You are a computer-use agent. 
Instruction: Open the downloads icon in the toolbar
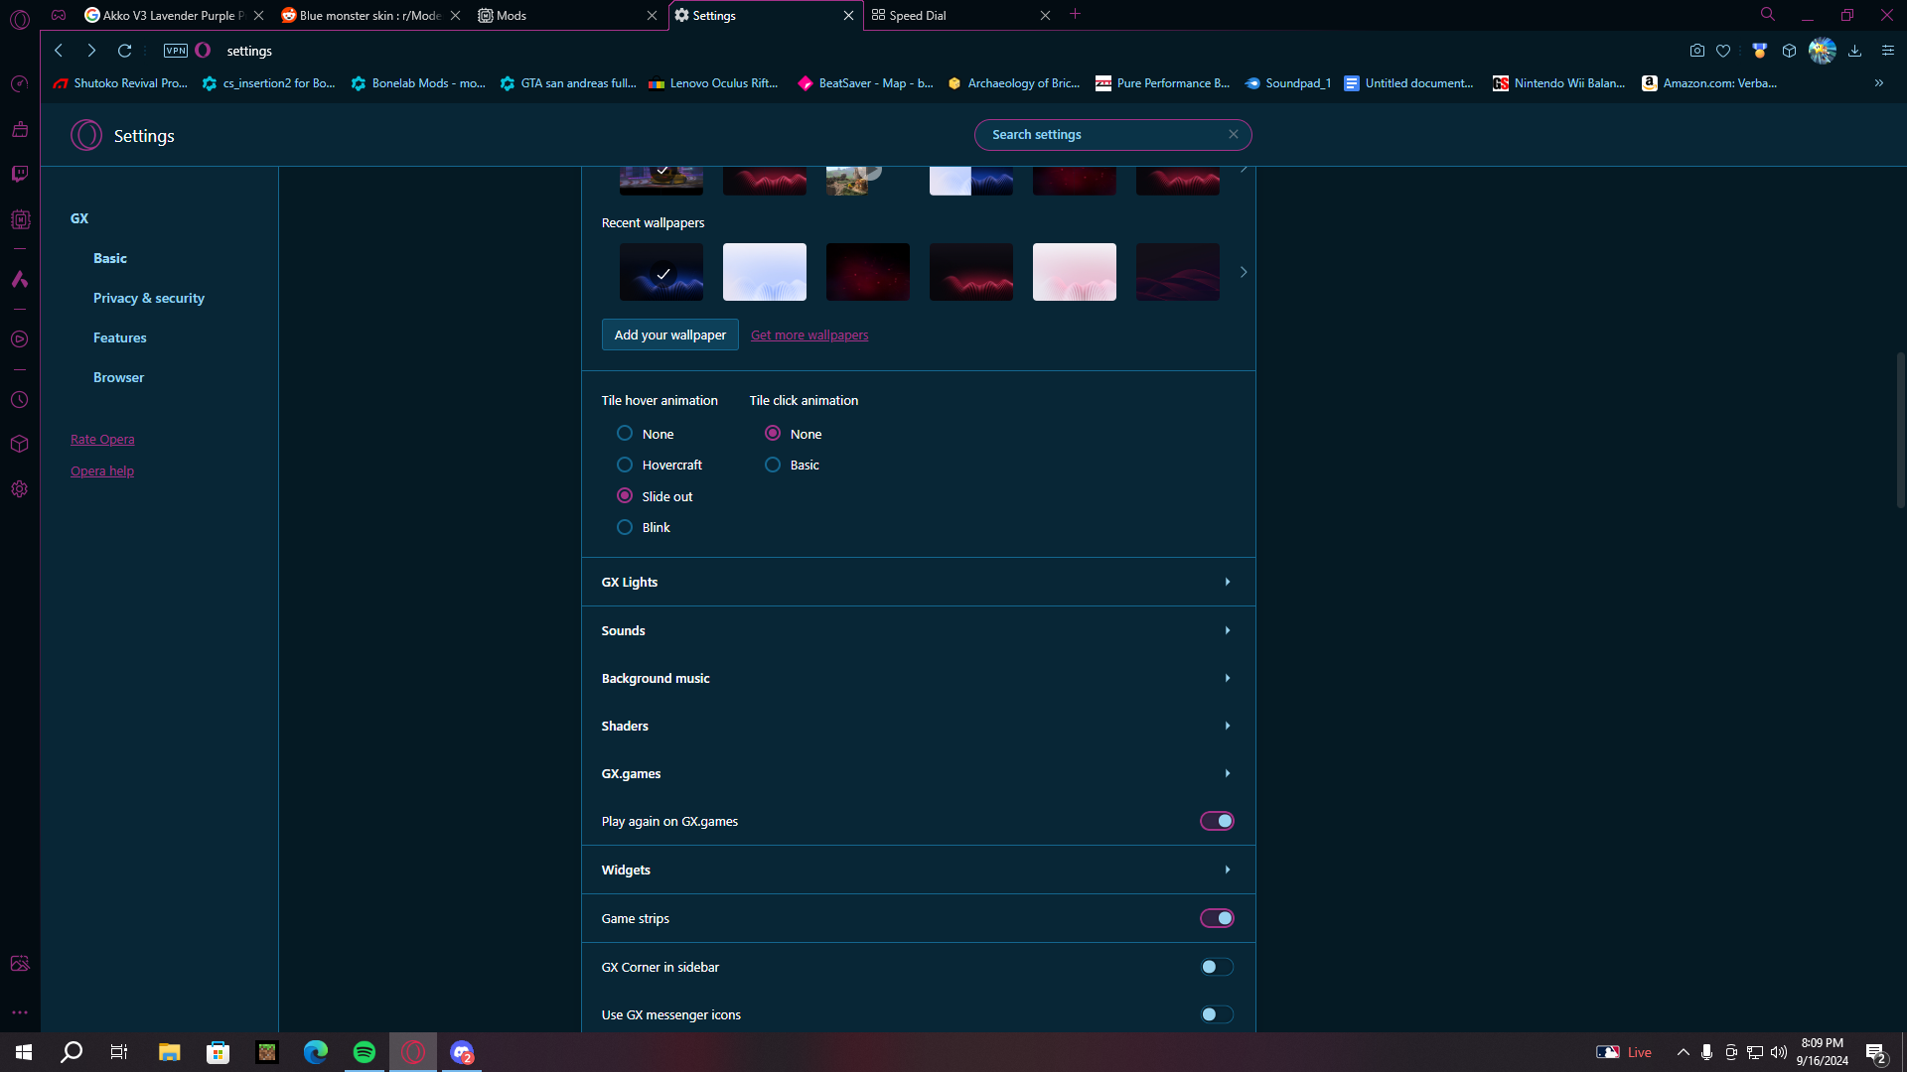point(1854,51)
